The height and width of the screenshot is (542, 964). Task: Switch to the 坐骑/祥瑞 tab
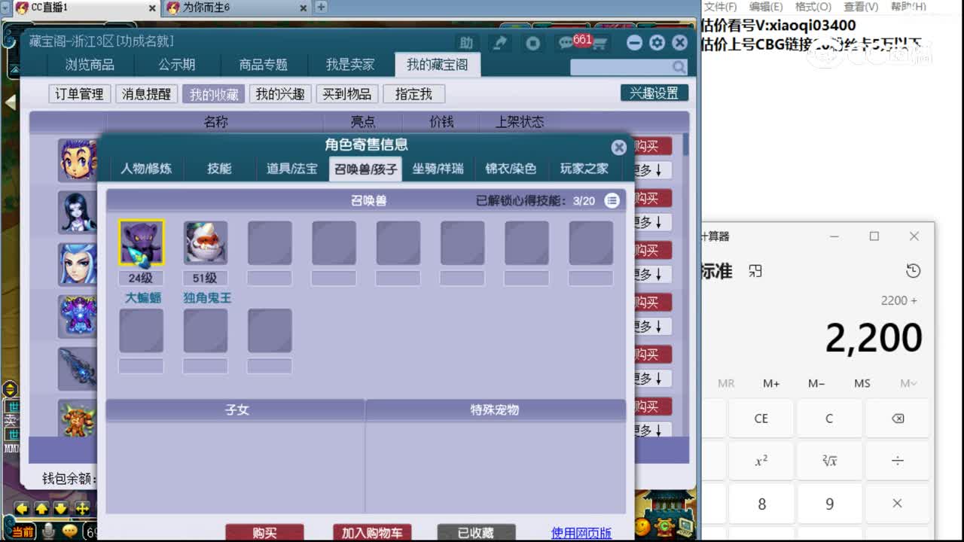pyautogui.click(x=438, y=170)
